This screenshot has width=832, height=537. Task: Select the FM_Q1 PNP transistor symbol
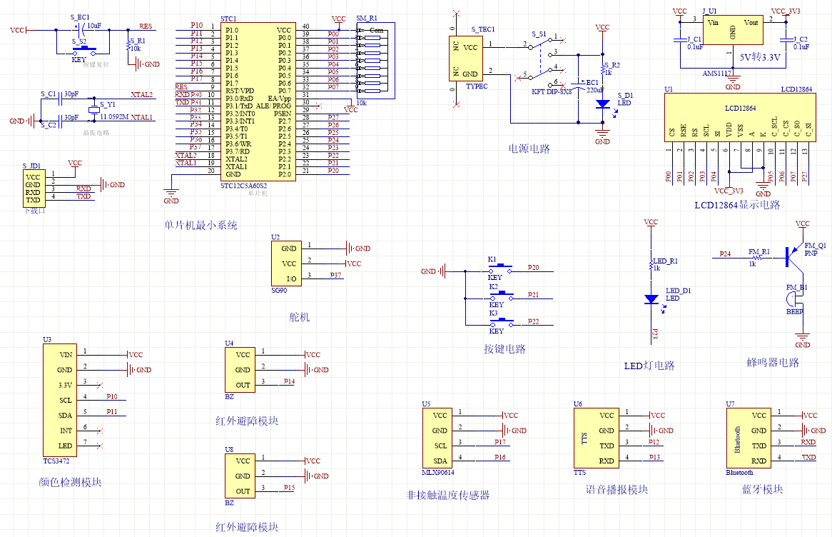(792, 256)
